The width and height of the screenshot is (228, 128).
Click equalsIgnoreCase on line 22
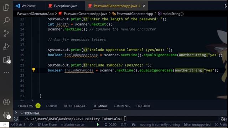tap(156, 70)
